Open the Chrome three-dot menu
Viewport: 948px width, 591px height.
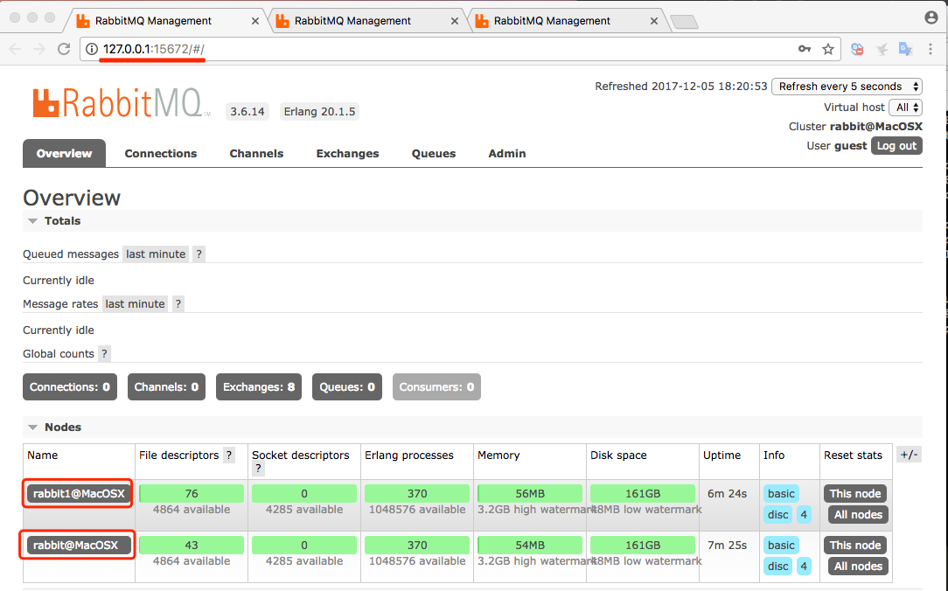click(931, 49)
